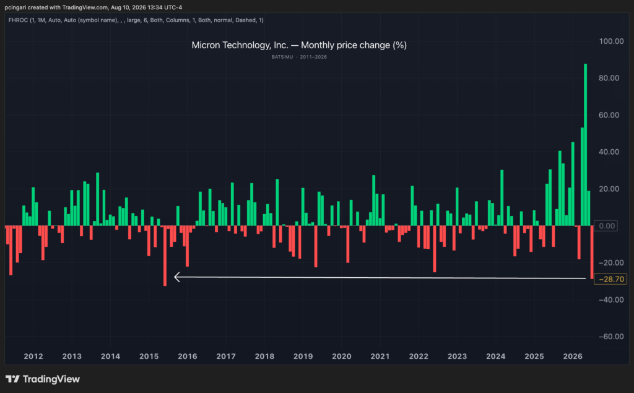Image resolution: width=634 pixels, height=393 pixels.
Task: Click the 2020 time axis label
Action: coord(342,356)
